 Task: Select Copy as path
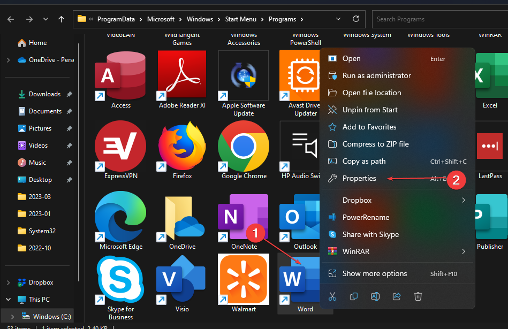[398, 162]
